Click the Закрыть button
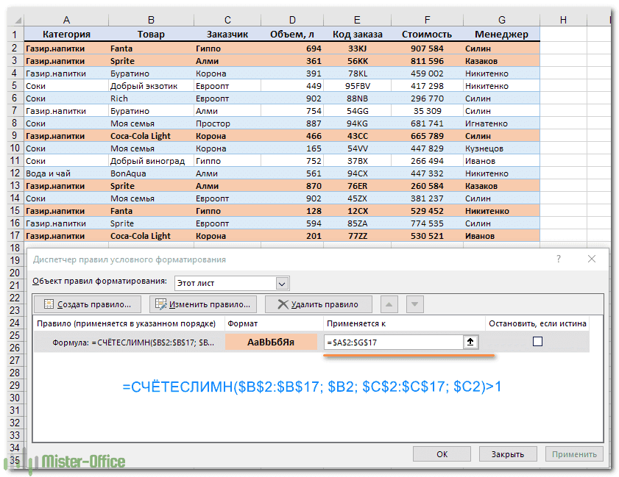 pyautogui.click(x=508, y=454)
